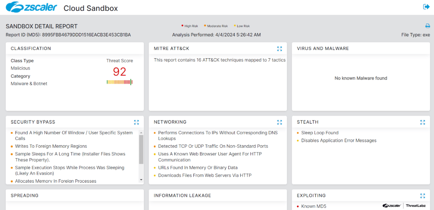Click the threat score value 92
The image size is (434, 210).
[119, 71]
